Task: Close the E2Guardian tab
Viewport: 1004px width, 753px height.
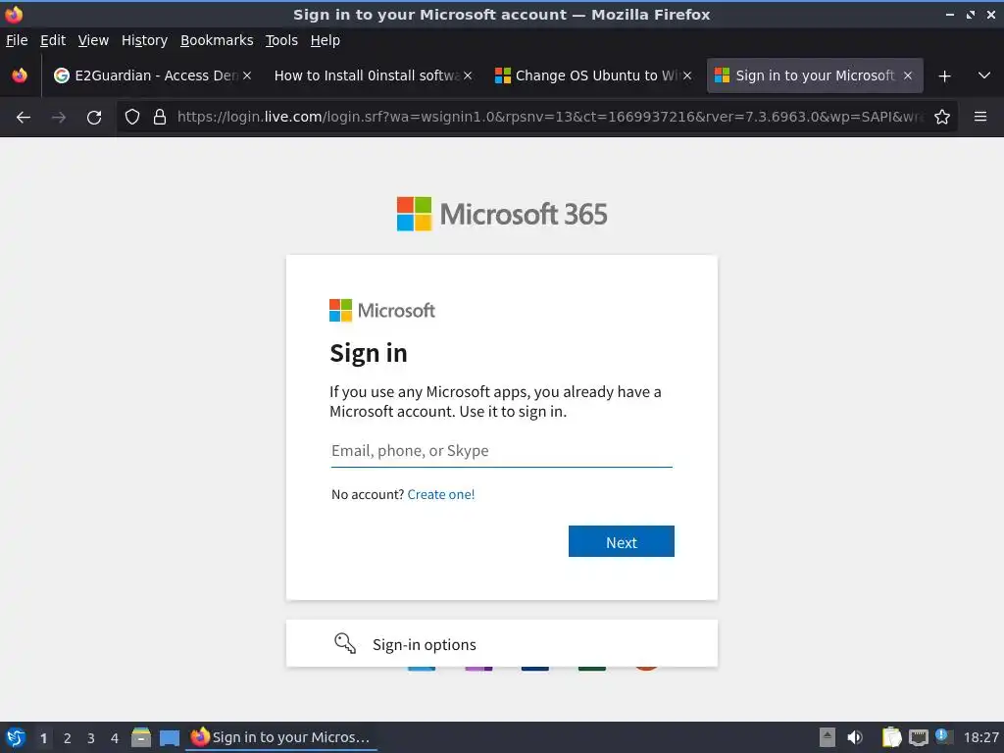Action: click(247, 75)
